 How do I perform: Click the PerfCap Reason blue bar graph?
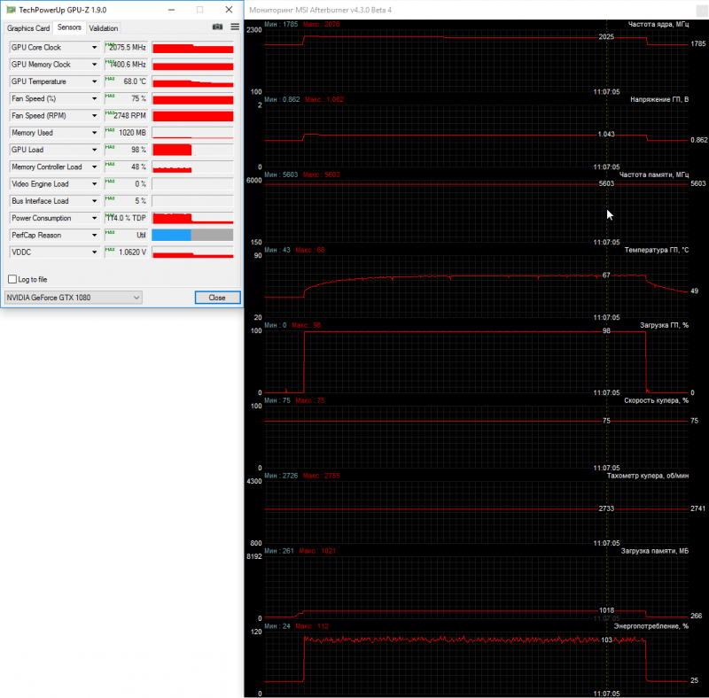click(171, 235)
